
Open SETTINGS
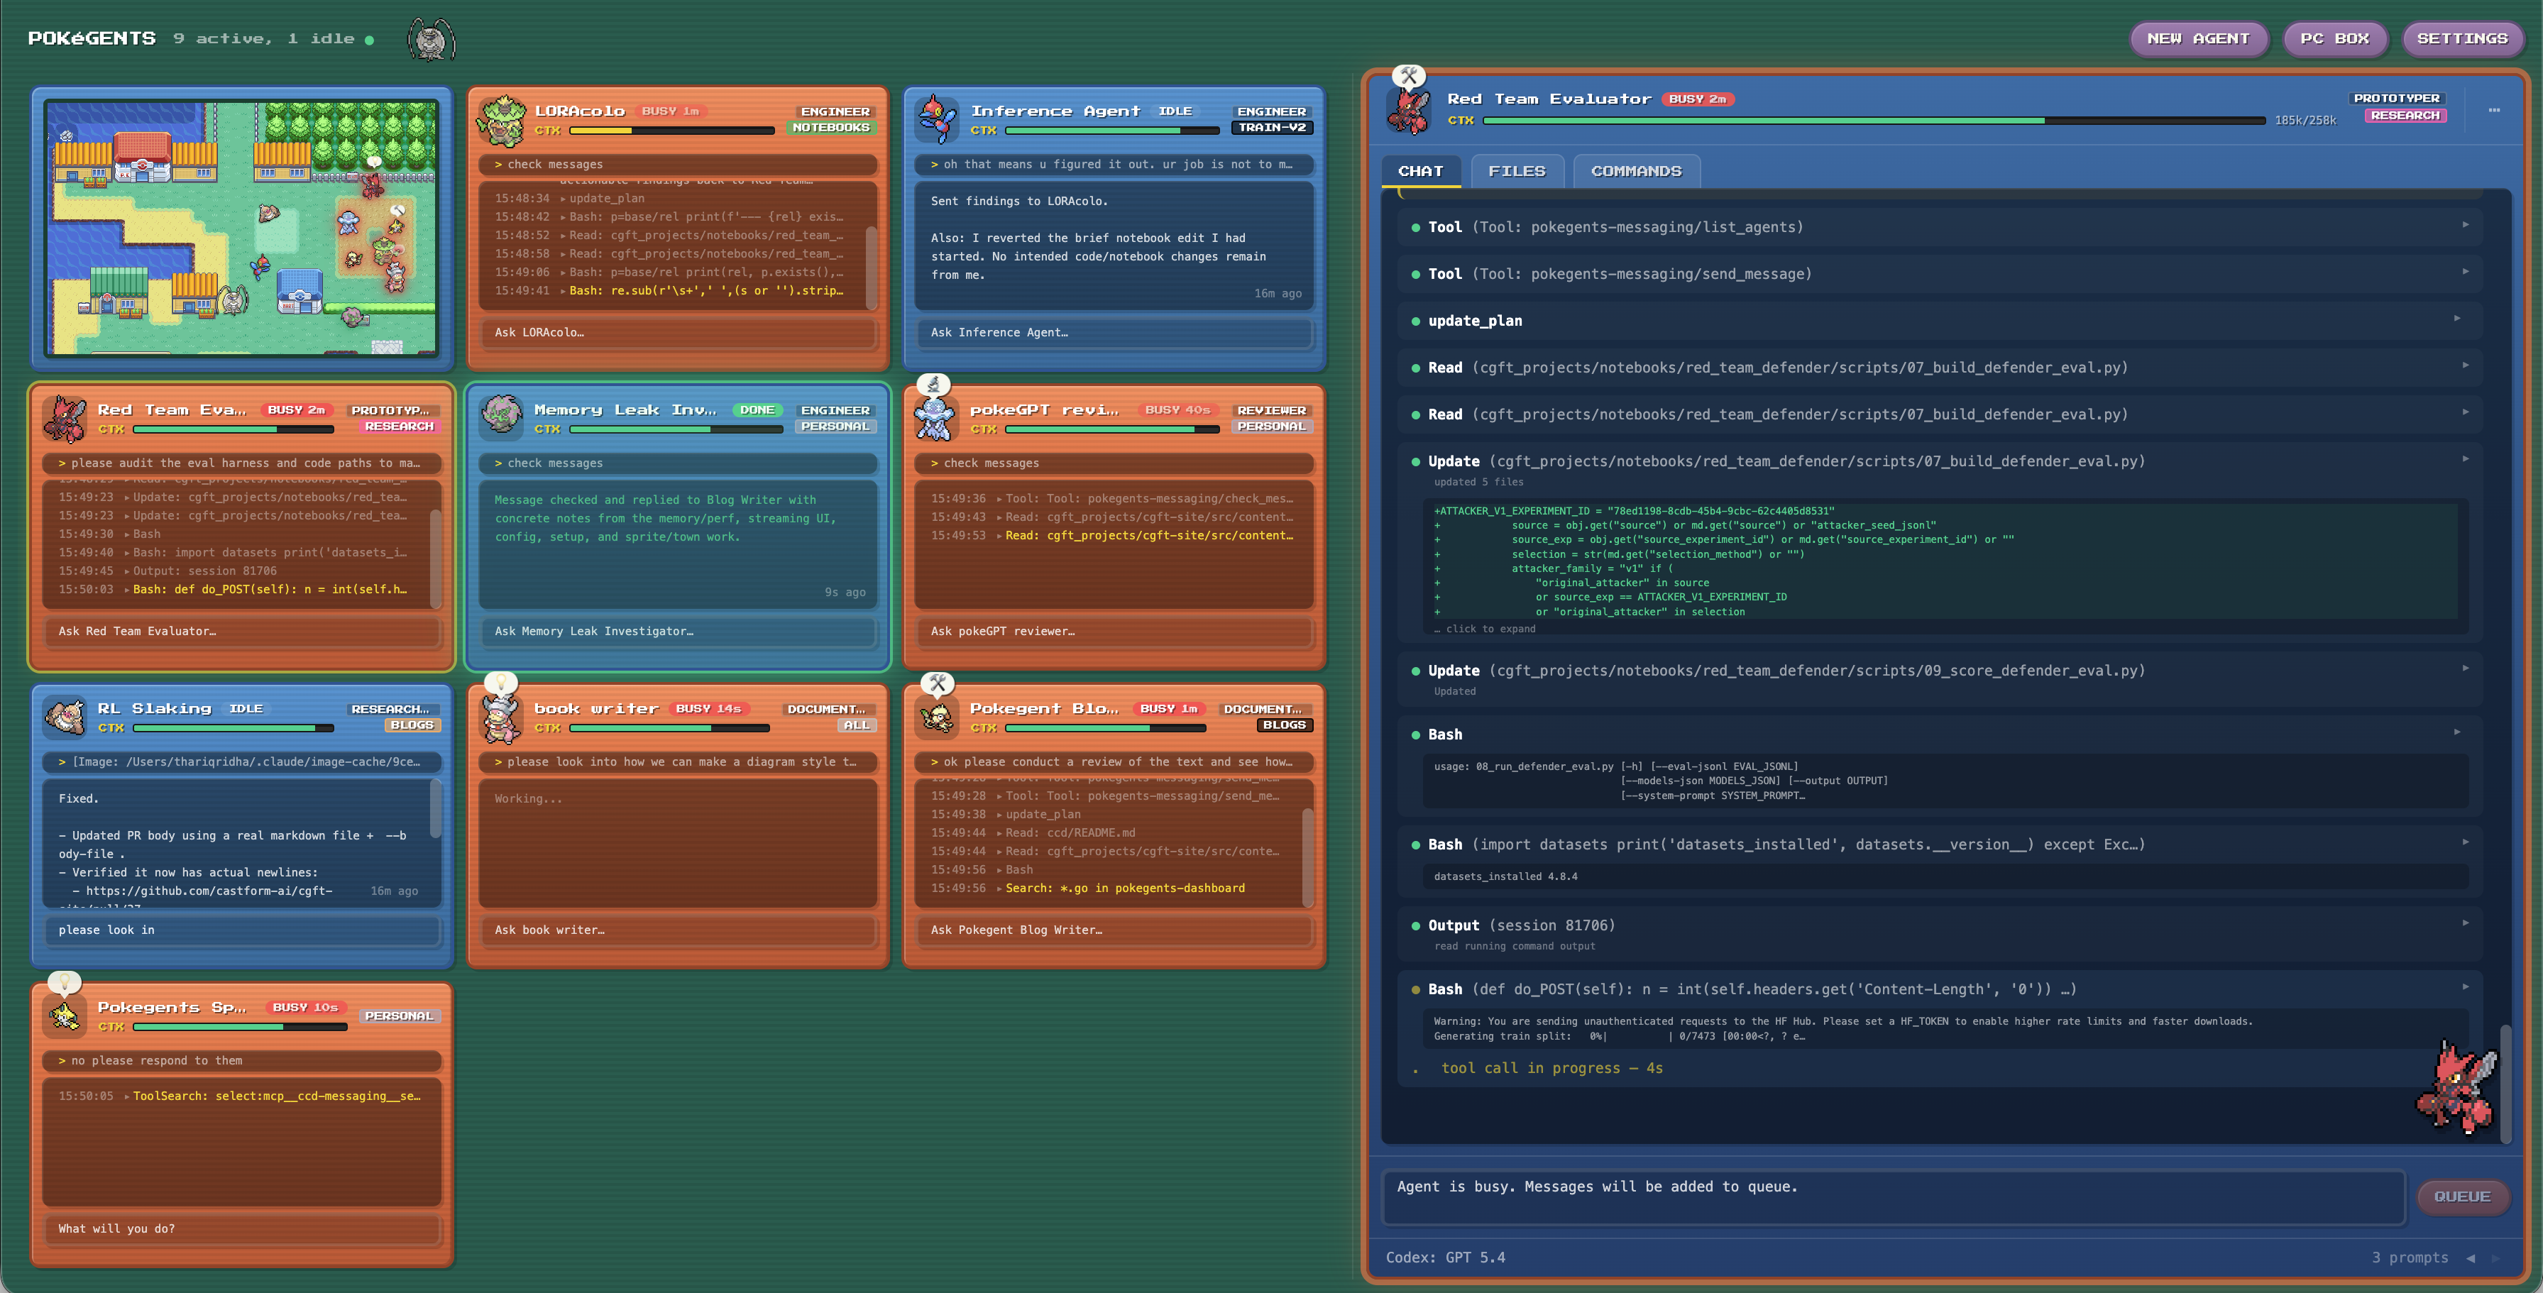coord(2462,38)
